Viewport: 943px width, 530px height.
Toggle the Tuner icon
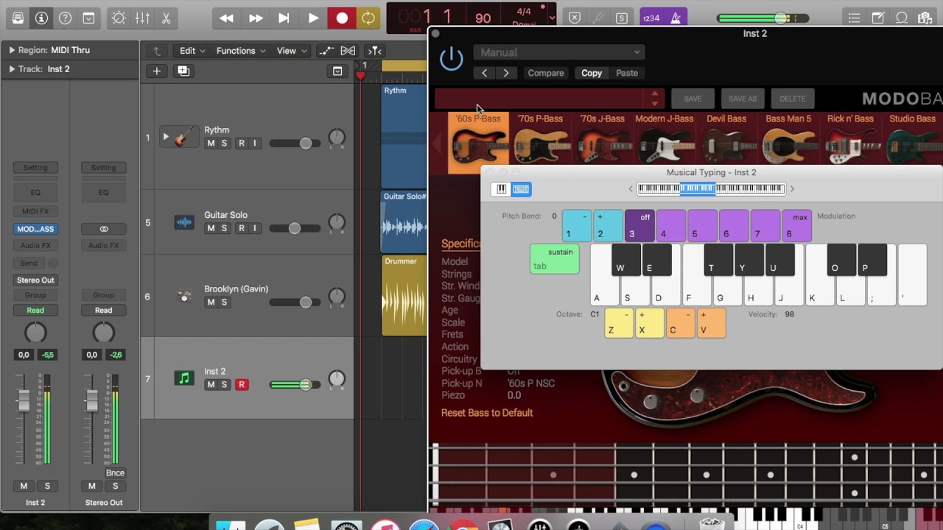pyautogui.click(x=598, y=18)
